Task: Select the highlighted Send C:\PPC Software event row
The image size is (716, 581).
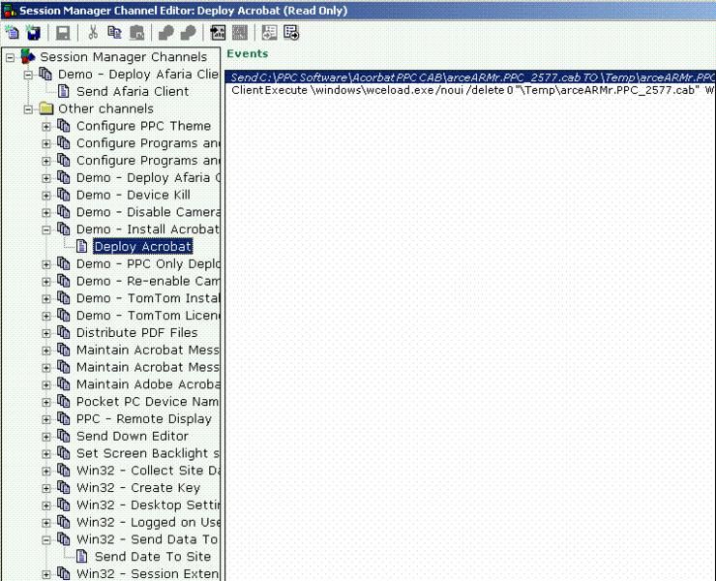Action: [470, 77]
